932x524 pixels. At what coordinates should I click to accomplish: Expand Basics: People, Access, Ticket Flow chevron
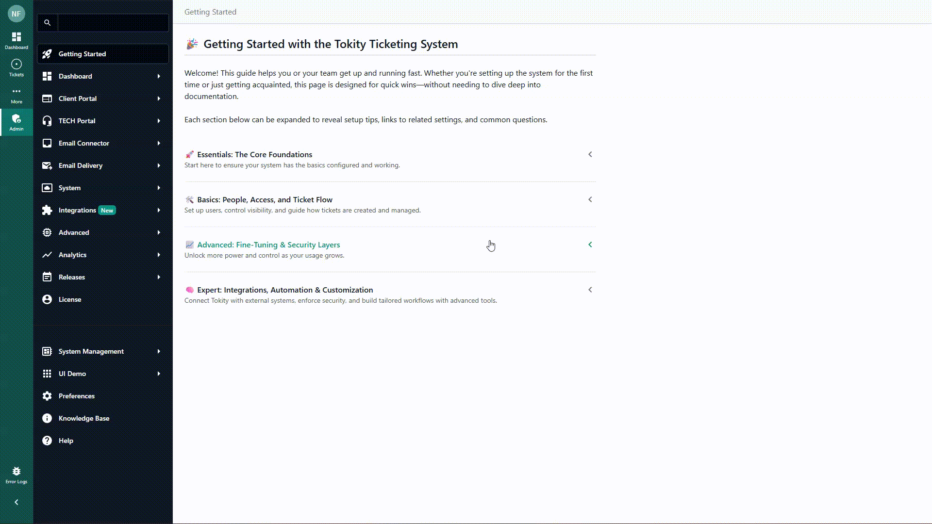point(590,199)
